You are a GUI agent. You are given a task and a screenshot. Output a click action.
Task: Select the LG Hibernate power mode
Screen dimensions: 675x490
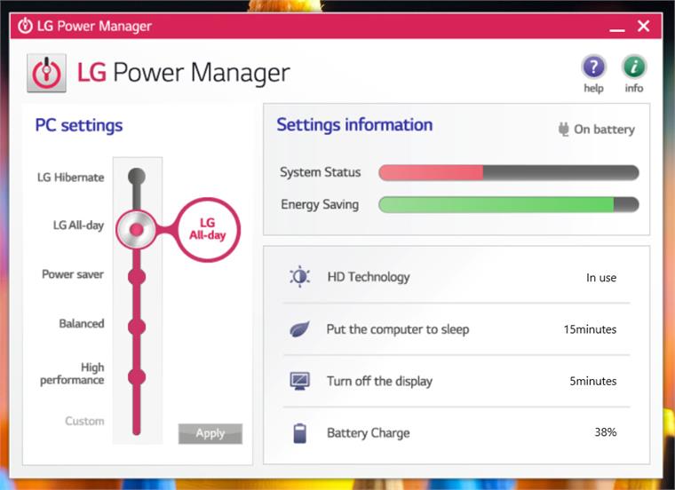pos(136,177)
